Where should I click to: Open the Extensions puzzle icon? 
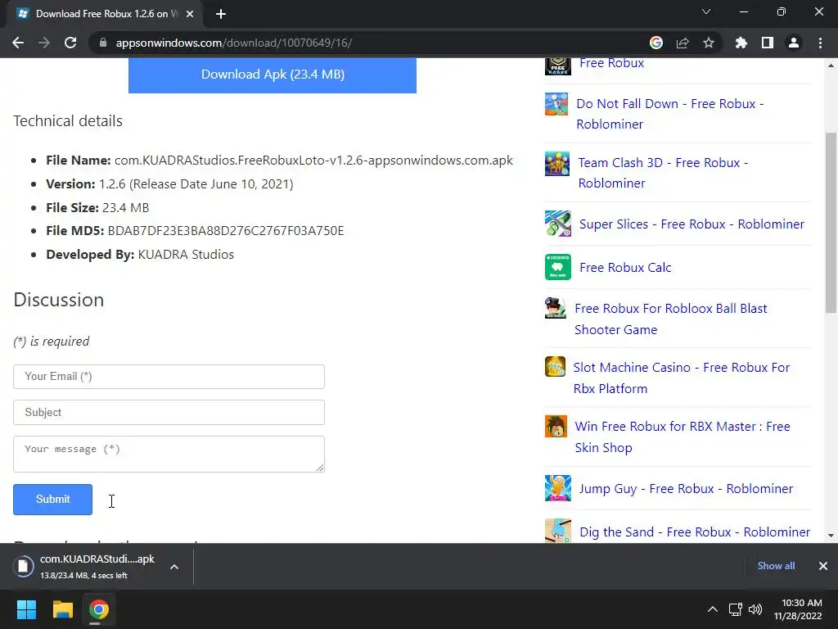point(741,43)
